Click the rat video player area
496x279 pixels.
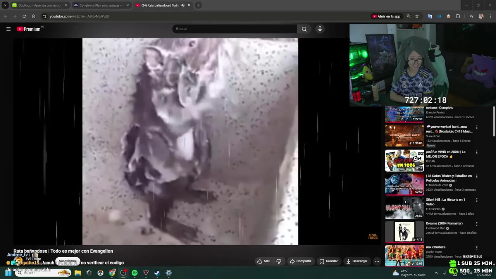pyautogui.click(x=190, y=141)
